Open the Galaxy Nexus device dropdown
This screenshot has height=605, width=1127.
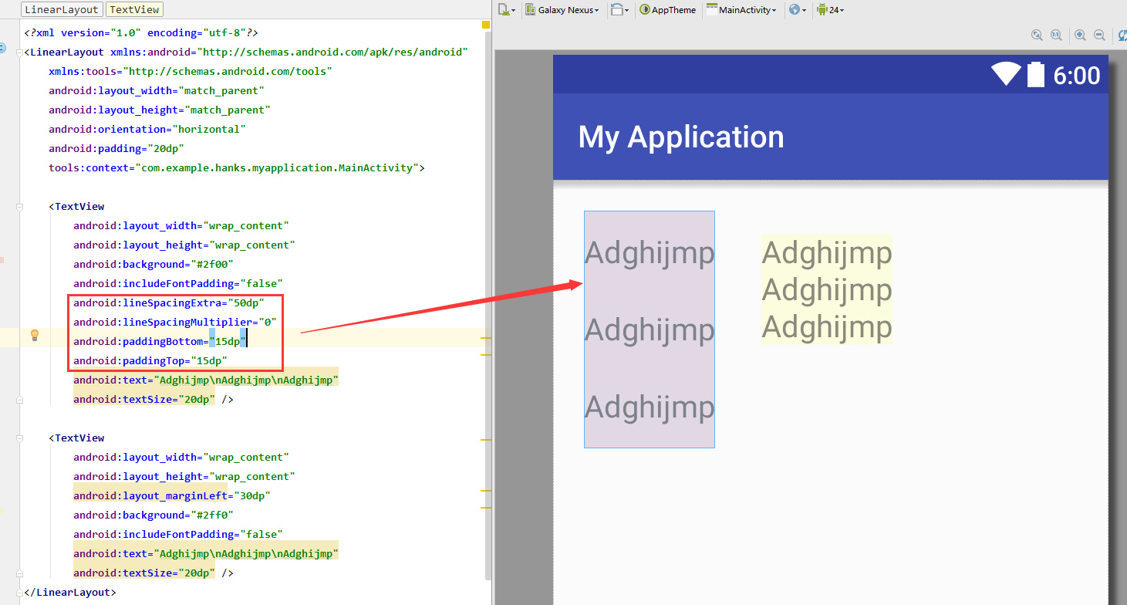tap(562, 10)
